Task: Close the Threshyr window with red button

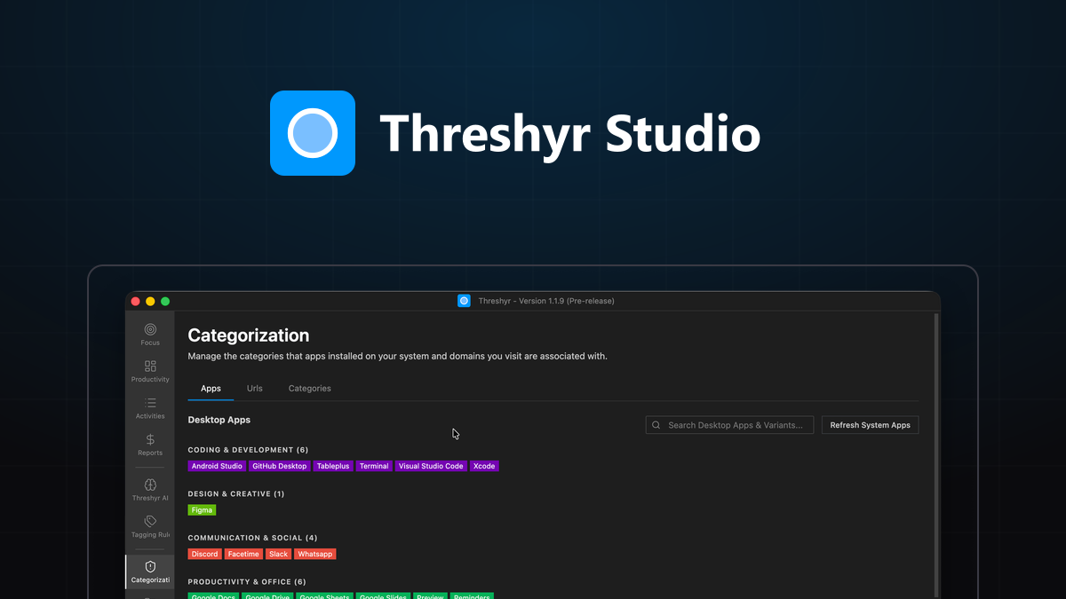Action: tap(136, 302)
